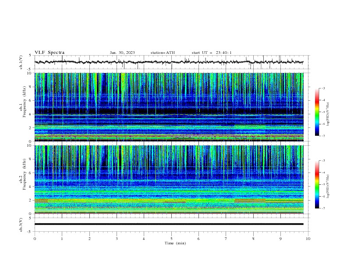The height and width of the screenshot is (268, 347).
Task: Click the "Time (min)" x-axis label
Action: [175, 243]
